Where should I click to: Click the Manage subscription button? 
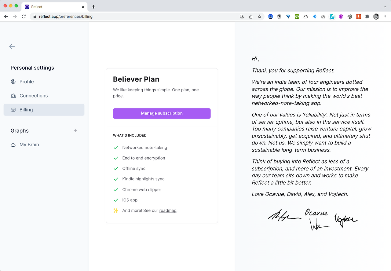[162, 113]
